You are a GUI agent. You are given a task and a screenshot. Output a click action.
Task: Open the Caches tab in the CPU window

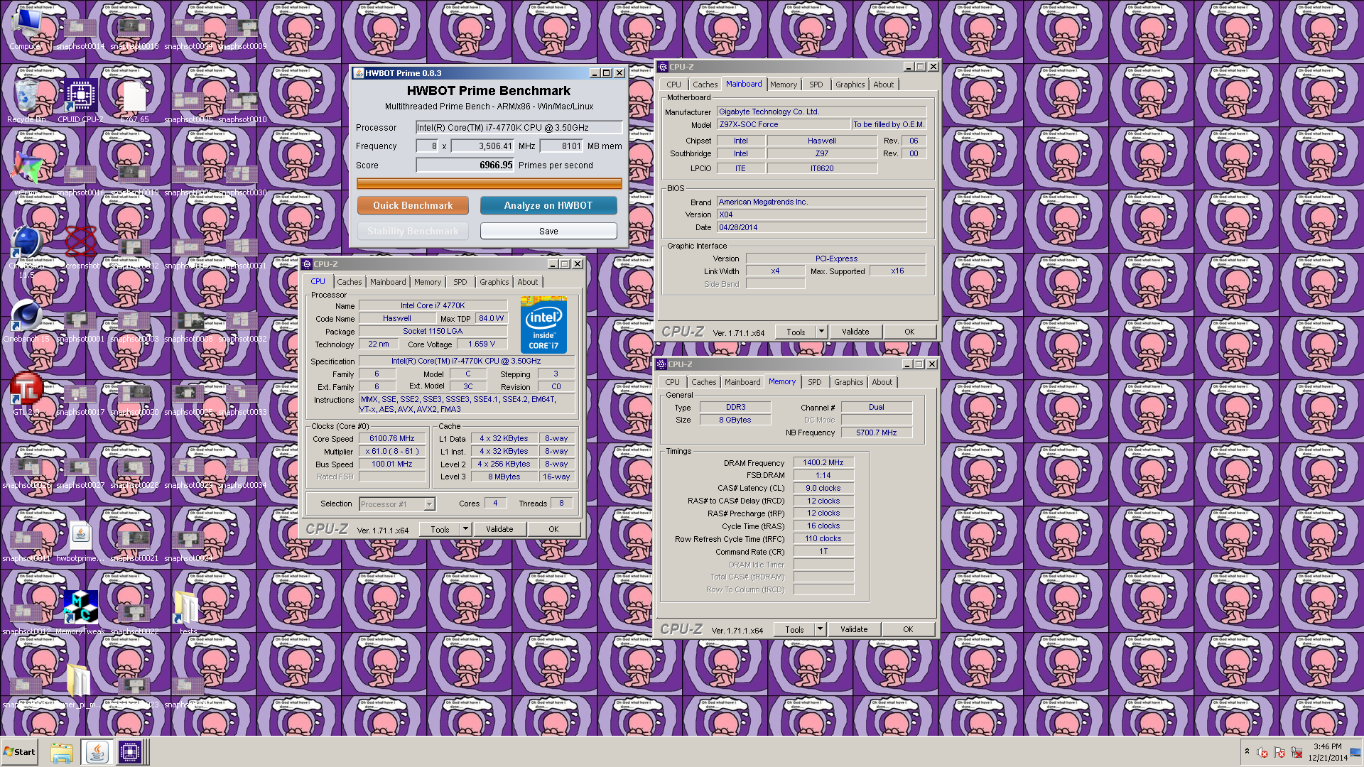click(349, 282)
